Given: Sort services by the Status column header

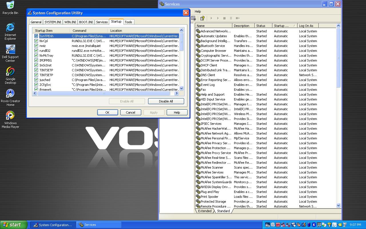Looking at the screenshot, I should [x=263, y=26].
